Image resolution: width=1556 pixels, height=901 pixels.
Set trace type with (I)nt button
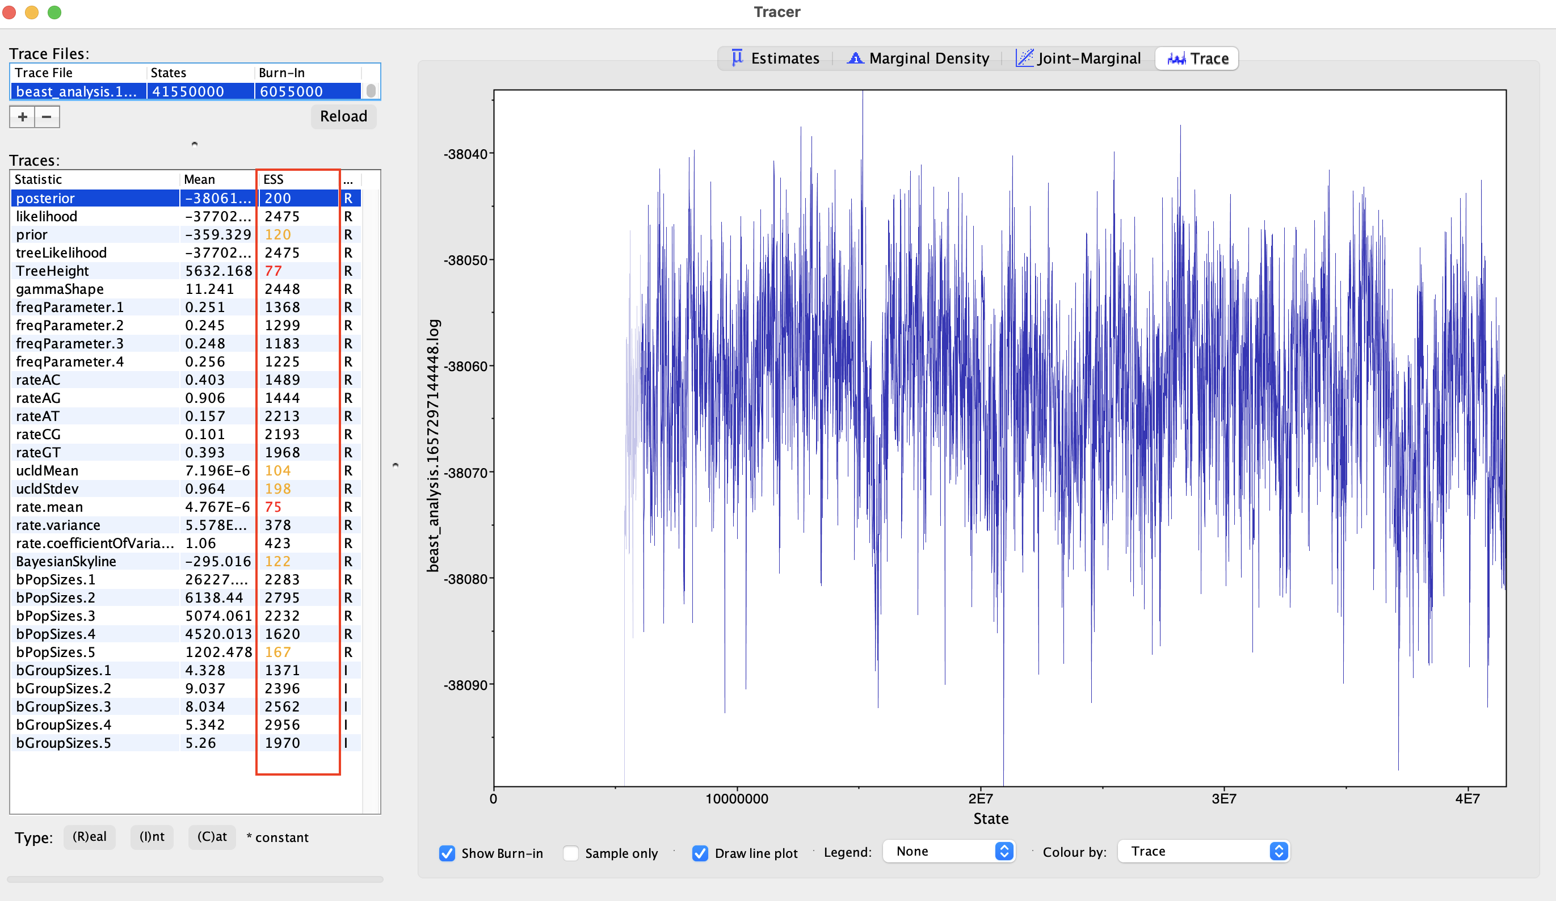pos(152,837)
